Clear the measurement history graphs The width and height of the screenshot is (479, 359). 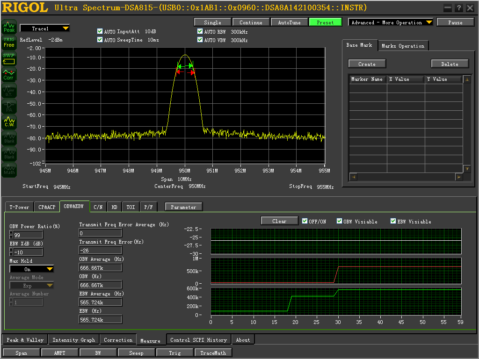(x=279, y=221)
